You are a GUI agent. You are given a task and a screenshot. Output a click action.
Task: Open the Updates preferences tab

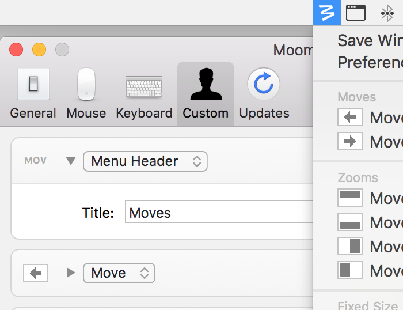click(264, 94)
